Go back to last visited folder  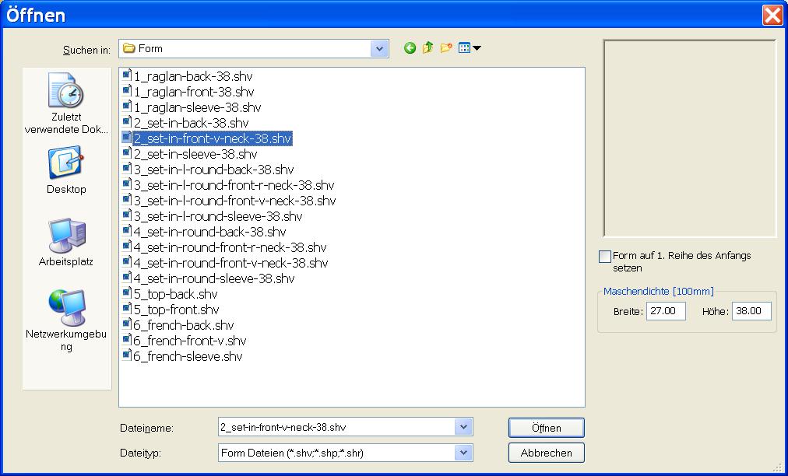(410, 48)
